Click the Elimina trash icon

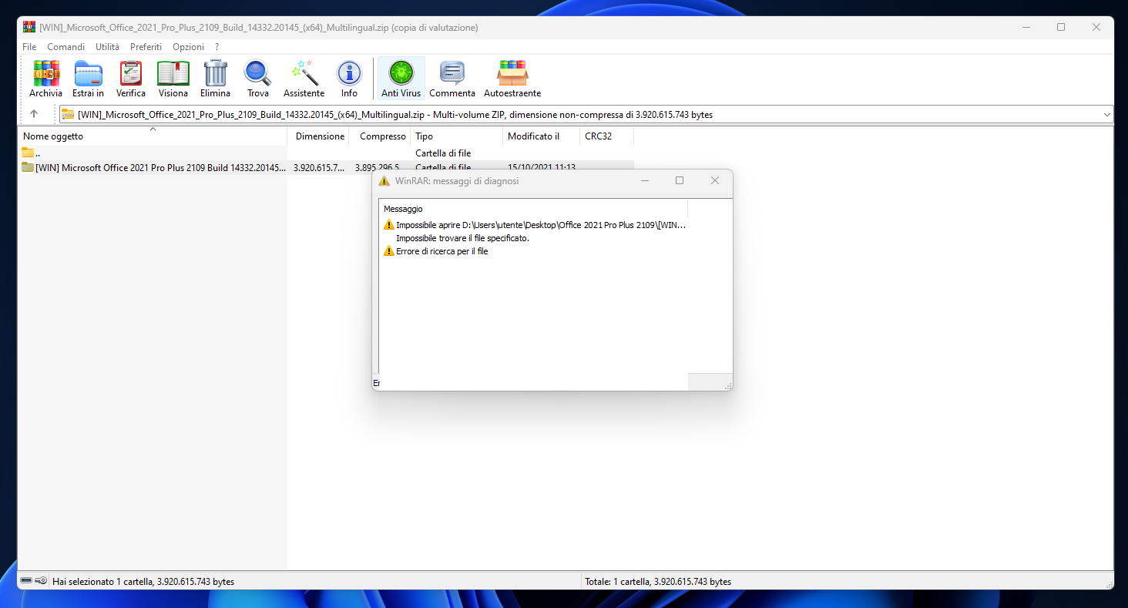pyautogui.click(x=216, y=79)
